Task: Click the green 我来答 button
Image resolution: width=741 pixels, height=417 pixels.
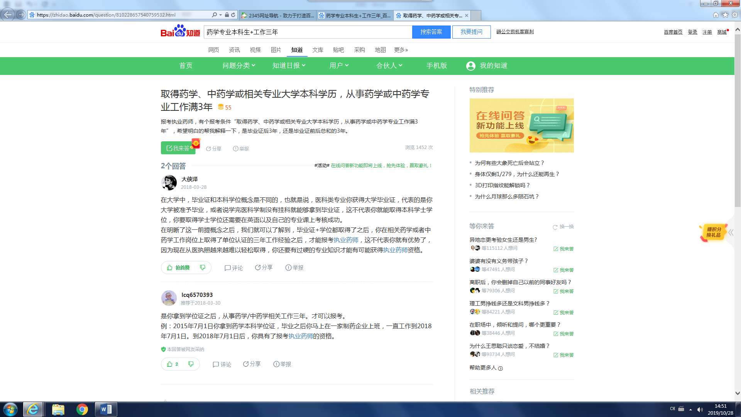Action: (x=178, y=148)
